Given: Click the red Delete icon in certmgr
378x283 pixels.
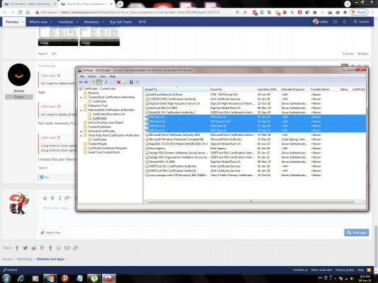Looking at the screenshot, I should (x=119, y=82).
